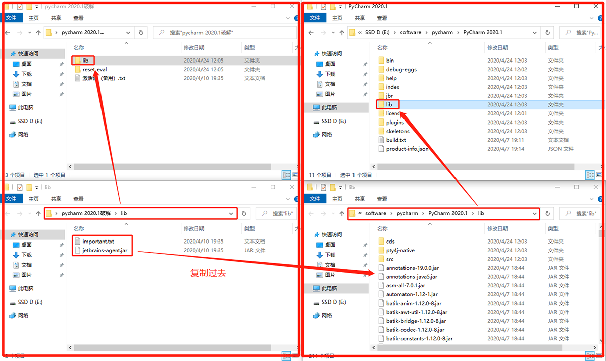Open 文件 menu in bottom-right lib window
Image resolution: width=606 pixels, height=361 pixels.
point(315,199)
